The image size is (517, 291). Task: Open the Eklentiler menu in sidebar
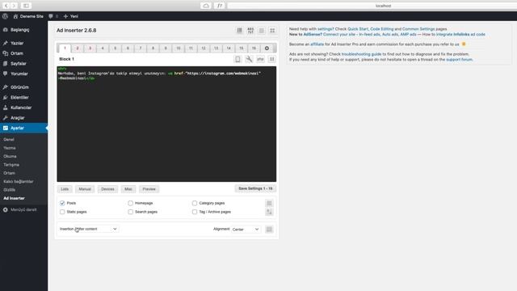tap(23, 97)
